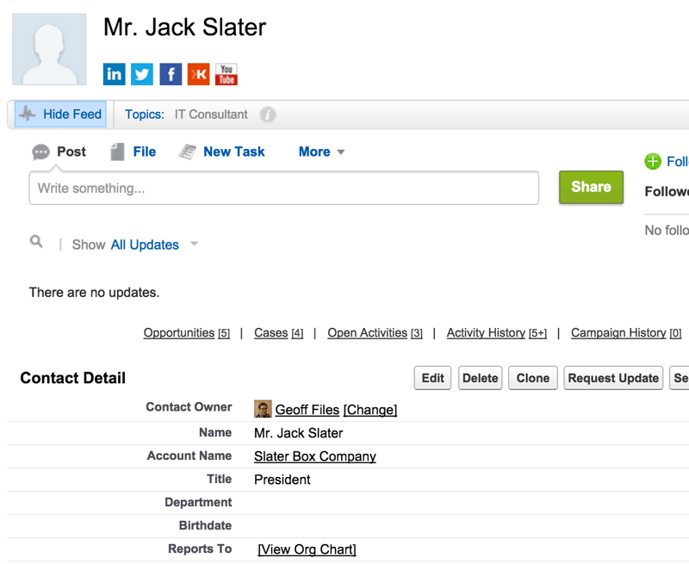Select the Mr. Jack Slater name field value

pos(298,433)
